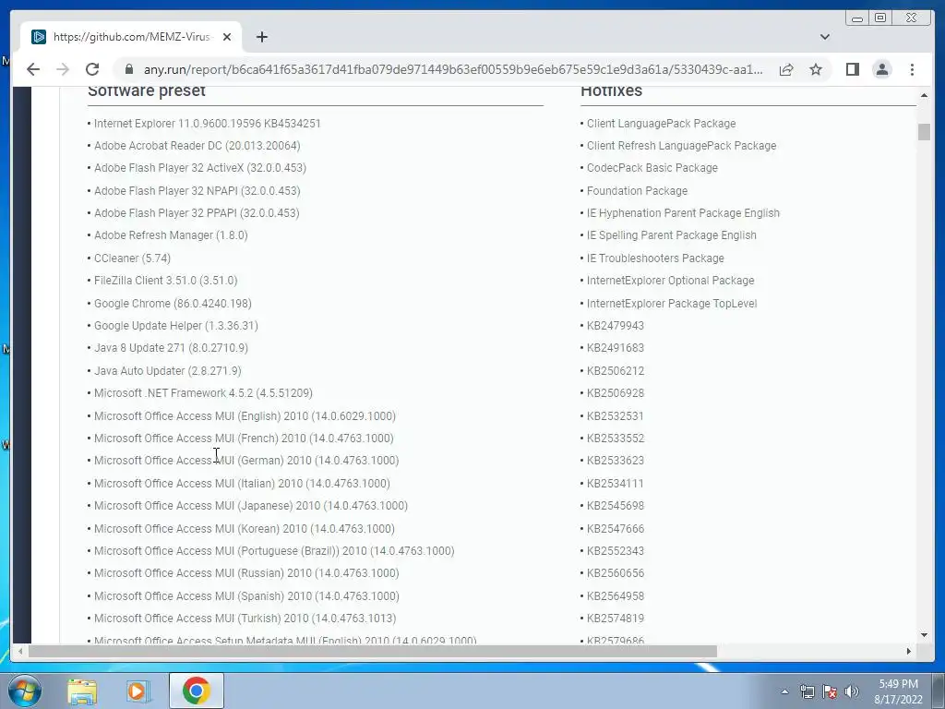
Task: Click hotfix KB2574819
Action: [x=616, y=619]
